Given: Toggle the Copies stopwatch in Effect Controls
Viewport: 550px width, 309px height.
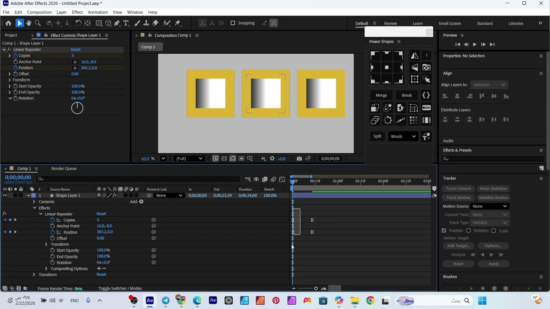Looking at the screenshot, I should click(16, 56).
